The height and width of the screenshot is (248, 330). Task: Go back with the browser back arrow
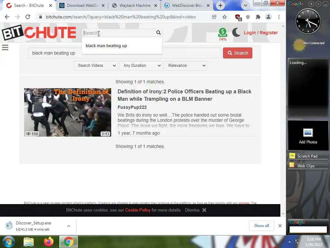point(7,17)
